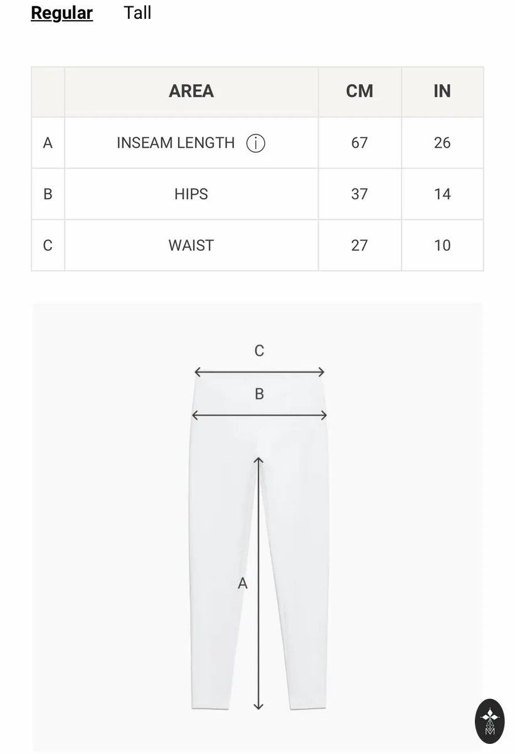515x754 pixels.
Task: Click the 14 inch hips value
Action: pyautogui.click(x=442, y=194)
